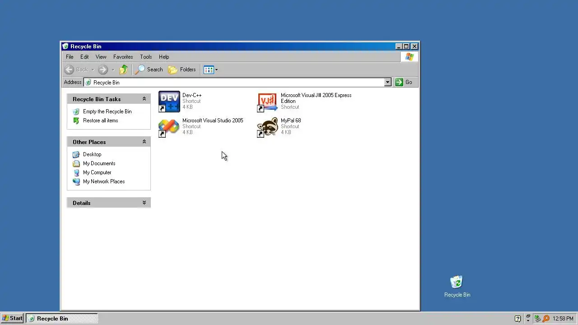Click the taskbar clock showing 12:58 PM
578x325 pixels.
563,319
